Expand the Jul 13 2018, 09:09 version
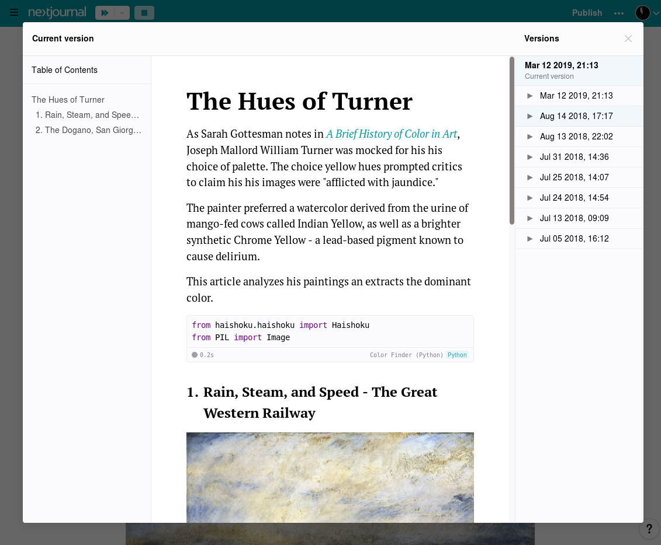The height and width of the screenshot is (545, 661). click(530, 218)
